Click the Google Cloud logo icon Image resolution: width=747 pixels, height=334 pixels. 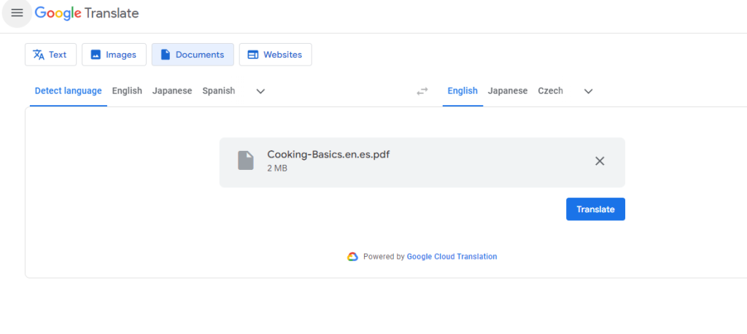(x=352, y=257)
